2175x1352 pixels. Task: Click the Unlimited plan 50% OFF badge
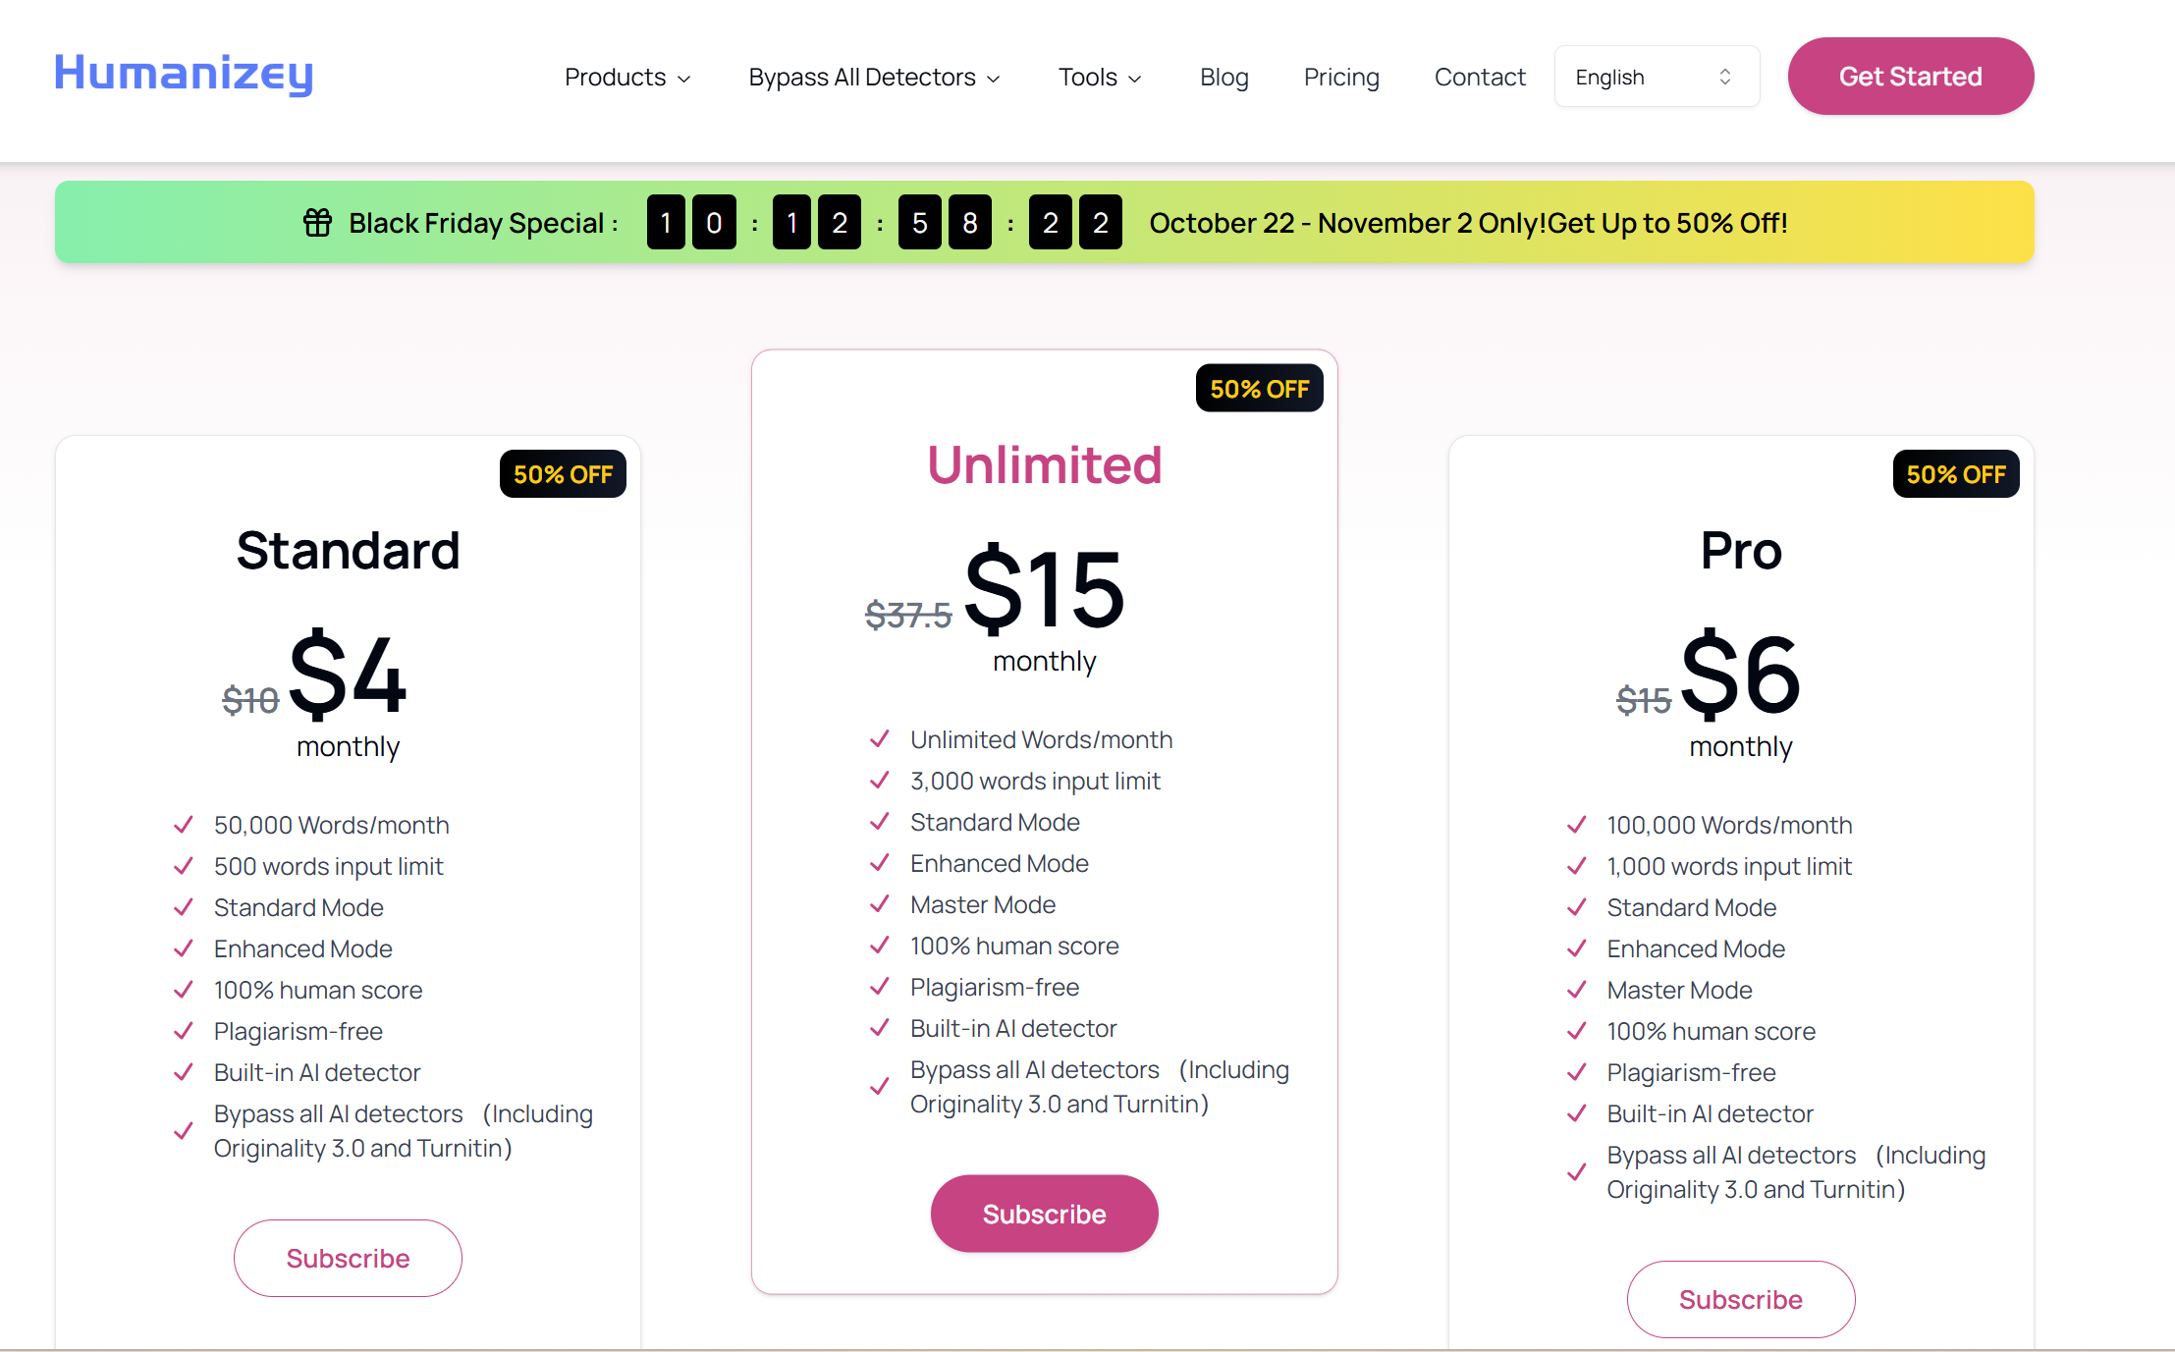click(x=1259, y=390)
